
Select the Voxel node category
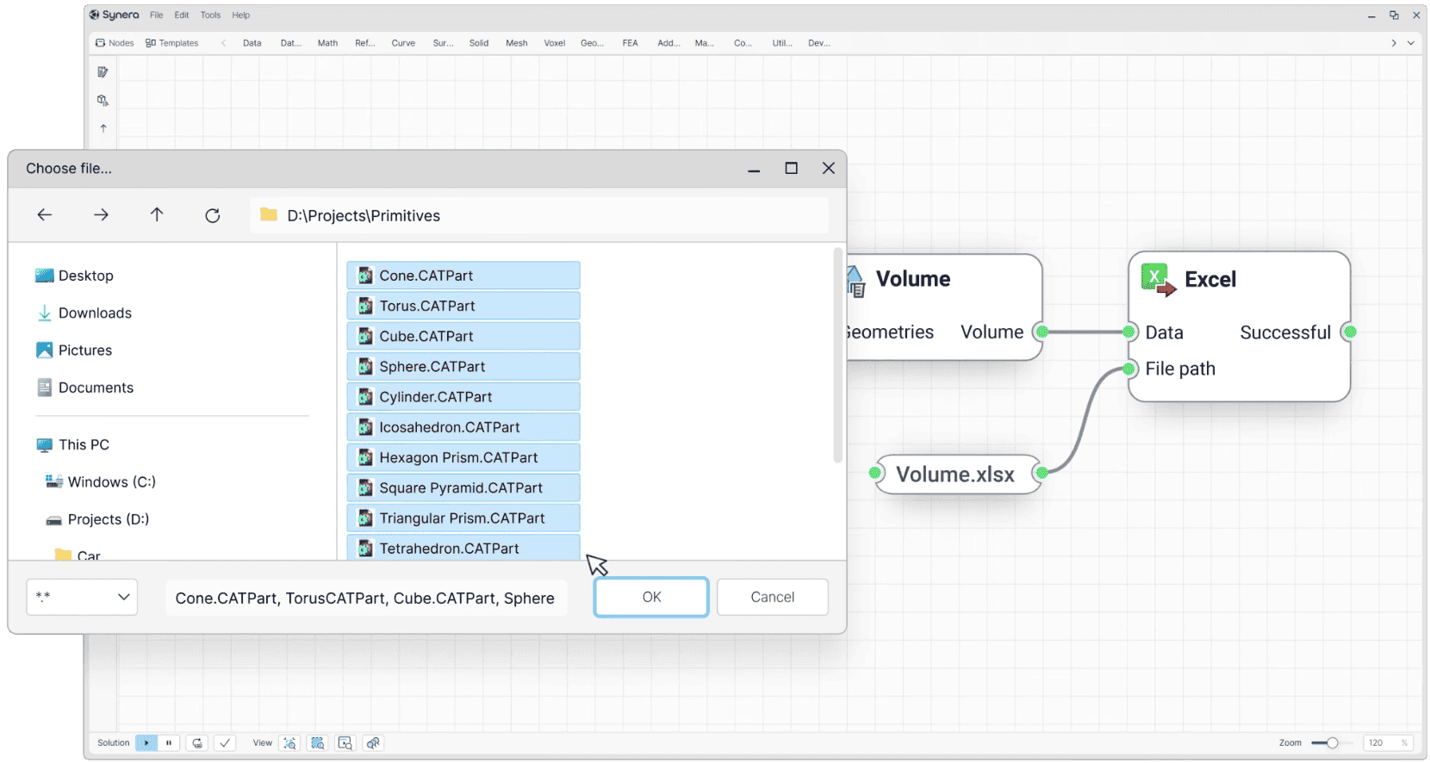(x=555, y=43)
